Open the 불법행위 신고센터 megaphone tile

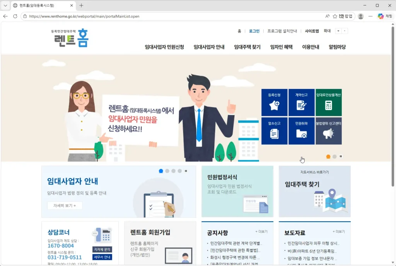328,131
